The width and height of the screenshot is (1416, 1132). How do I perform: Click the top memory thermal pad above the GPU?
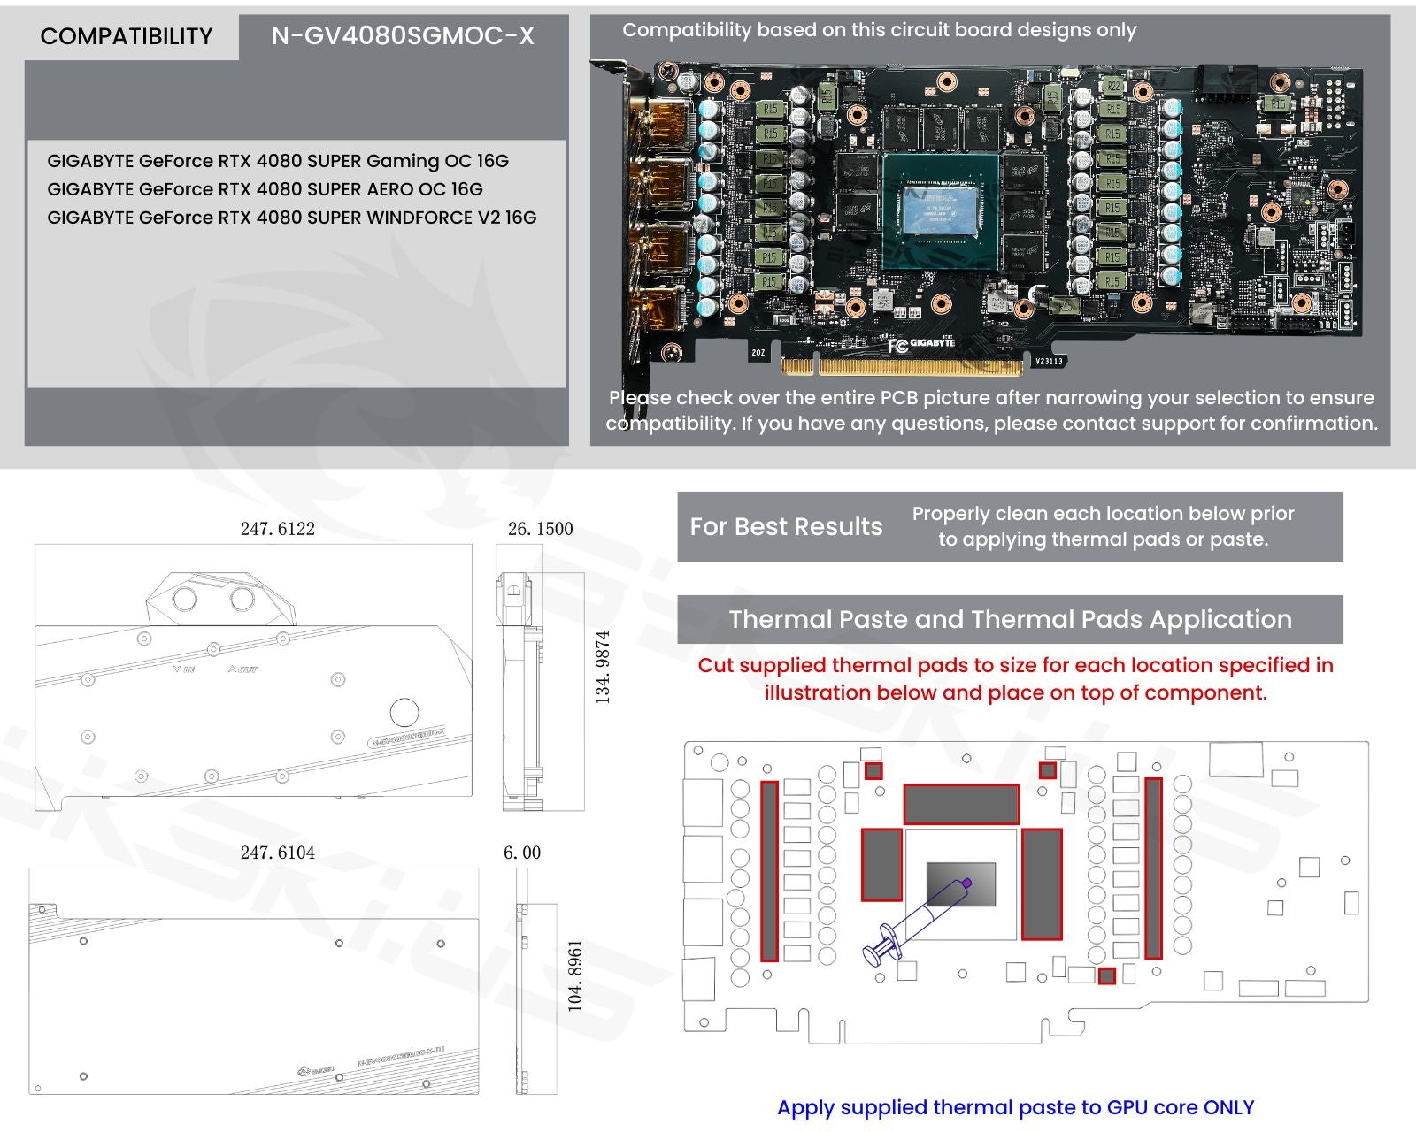point(961,804)
